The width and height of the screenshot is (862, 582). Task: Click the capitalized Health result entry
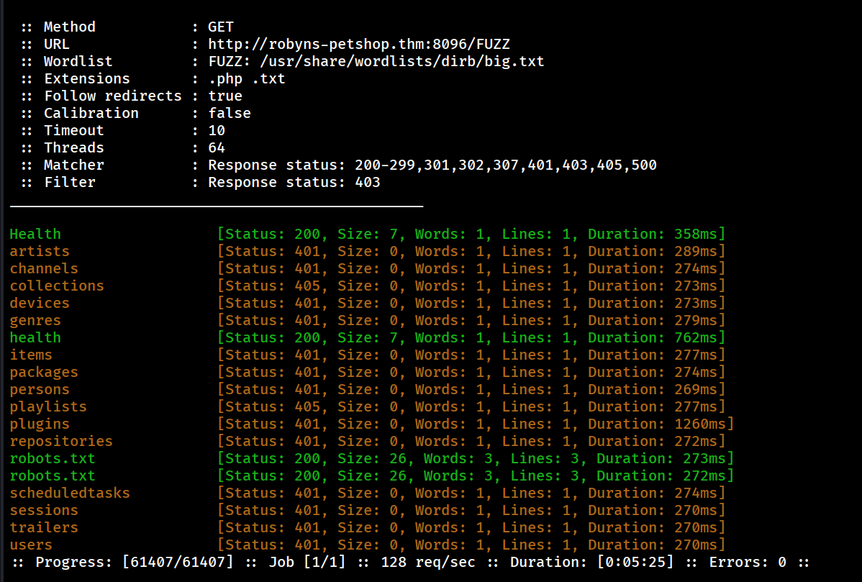35,234
